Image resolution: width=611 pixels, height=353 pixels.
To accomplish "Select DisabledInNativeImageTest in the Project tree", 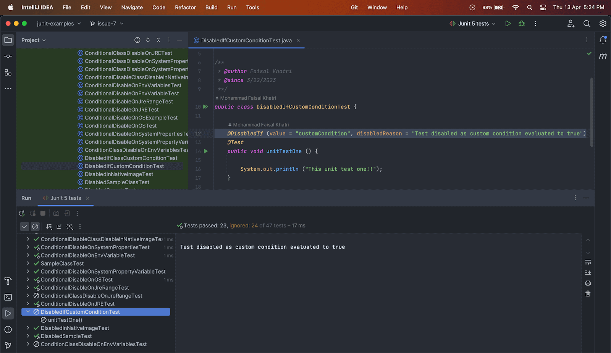I will [119, 174].
